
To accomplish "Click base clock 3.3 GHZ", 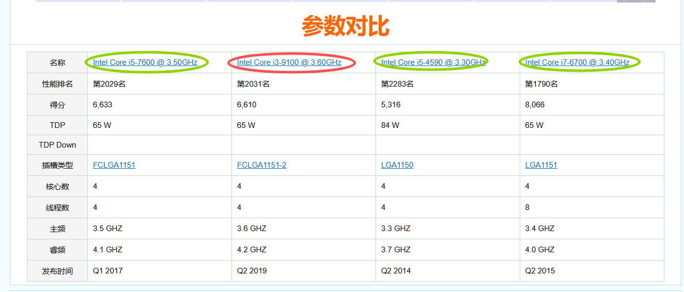I will click(396, 229).
